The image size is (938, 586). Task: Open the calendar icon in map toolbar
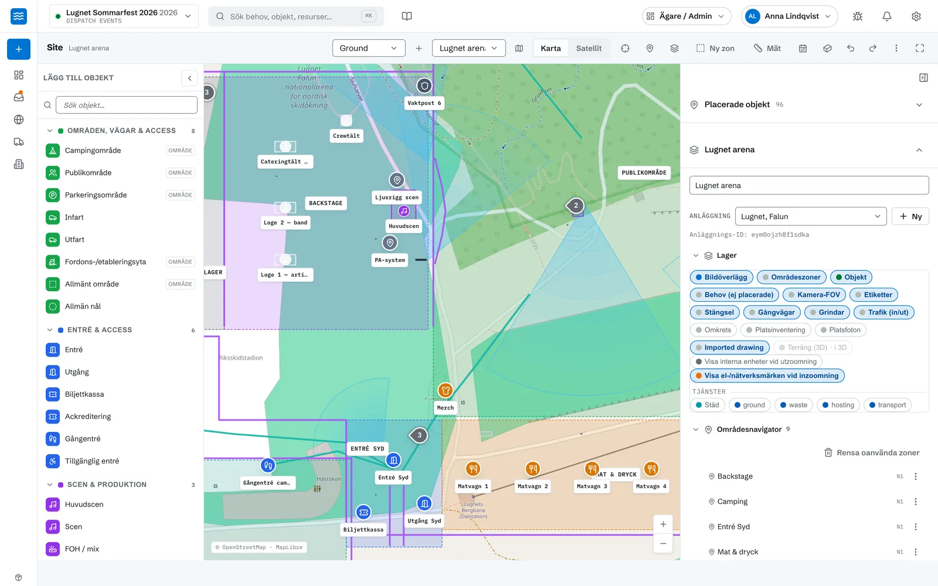point(803,48)
